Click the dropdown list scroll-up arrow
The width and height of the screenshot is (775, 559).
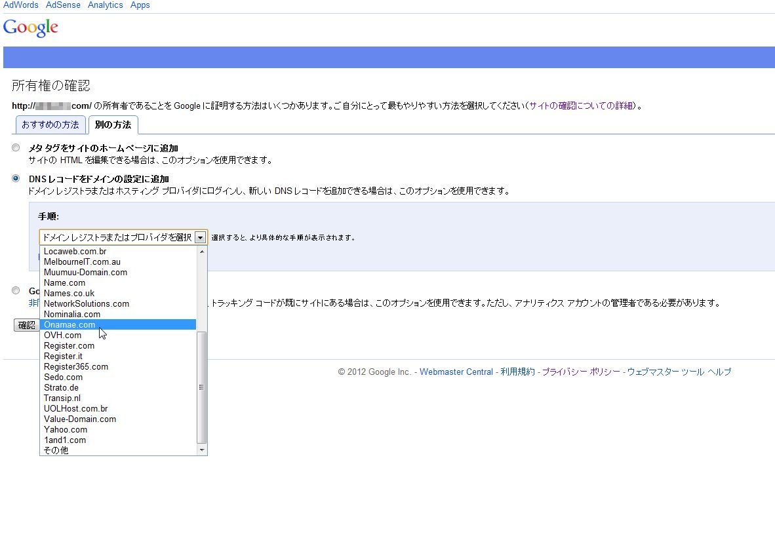pos(202,252)
